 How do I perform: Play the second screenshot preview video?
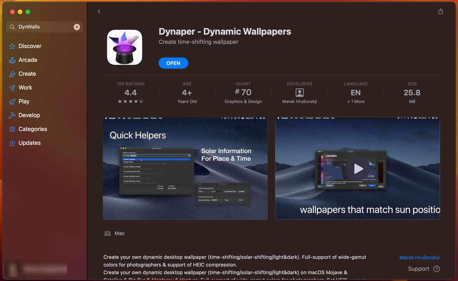pyautogui.click(x=358, y=169)
